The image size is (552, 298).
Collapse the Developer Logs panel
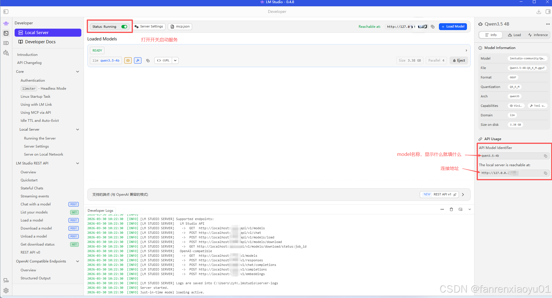pyautogui.click(x=470, y=209)
